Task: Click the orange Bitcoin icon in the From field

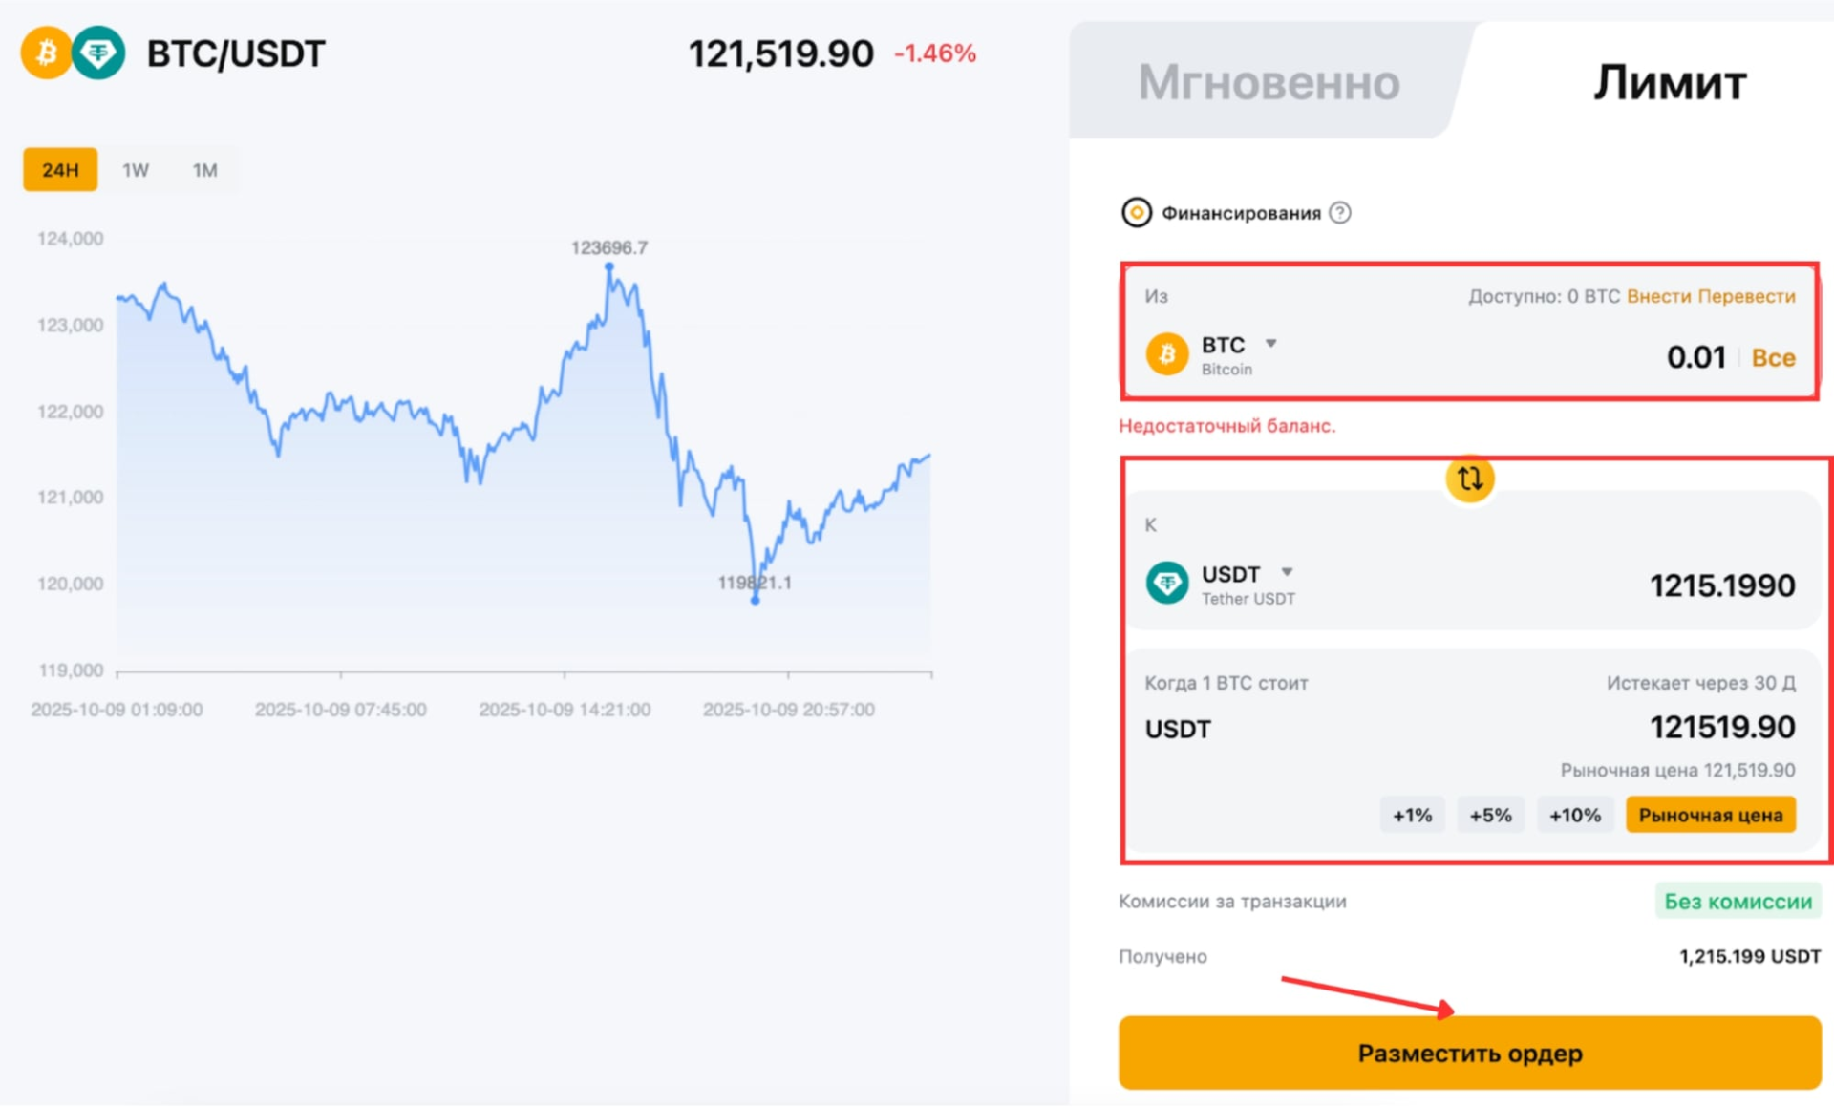Action: [1166, 354]
